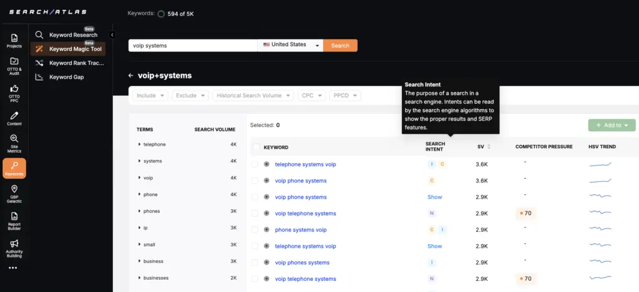Screen dimensions: 639x292
Task: Open Historical Search Volume filter
Action: click(x=253, y=96)
